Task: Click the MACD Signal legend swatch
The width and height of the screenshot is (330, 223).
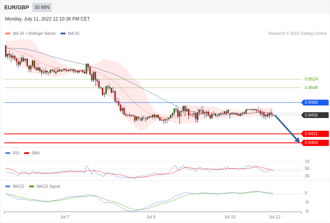Action: (31, 186)
